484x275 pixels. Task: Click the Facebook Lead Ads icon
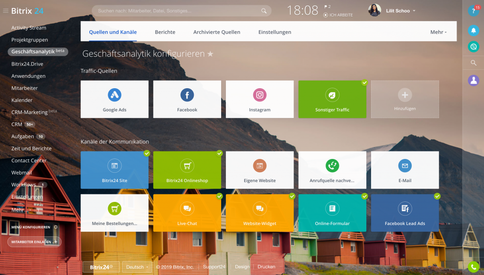[405, 208]
